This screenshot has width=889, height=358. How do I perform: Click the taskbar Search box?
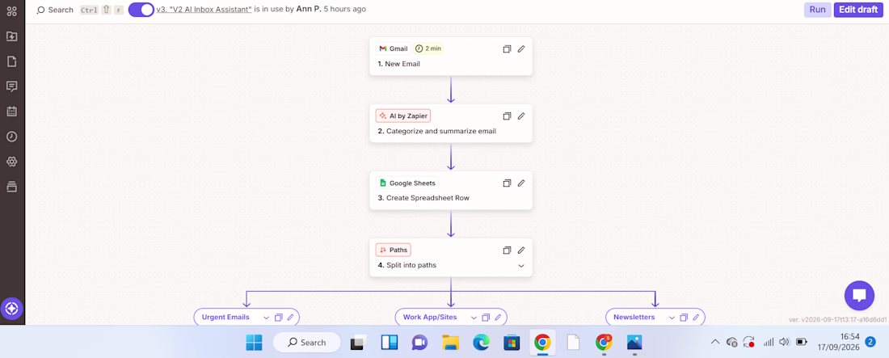307,342
